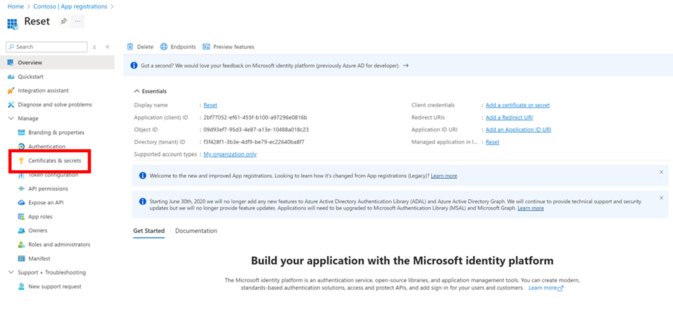Viewport: 673px width, 310px height.
Task: Click the pin icon next to Reset title
Action: (63, 22)
